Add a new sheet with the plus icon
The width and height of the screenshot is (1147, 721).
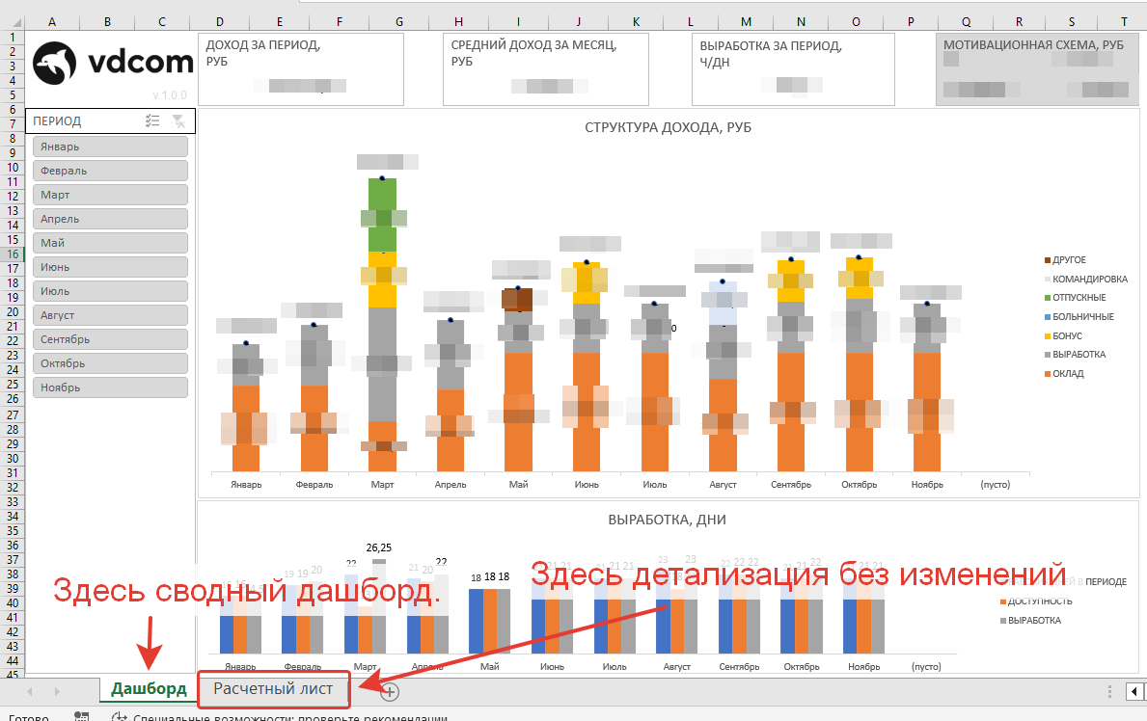point(388,690)
